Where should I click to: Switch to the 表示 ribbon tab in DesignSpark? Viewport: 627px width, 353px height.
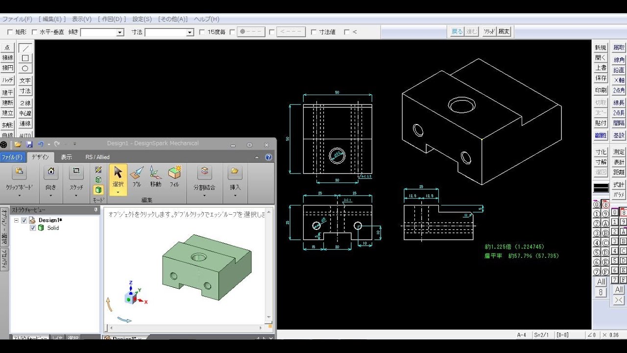[x=66, y=157]
